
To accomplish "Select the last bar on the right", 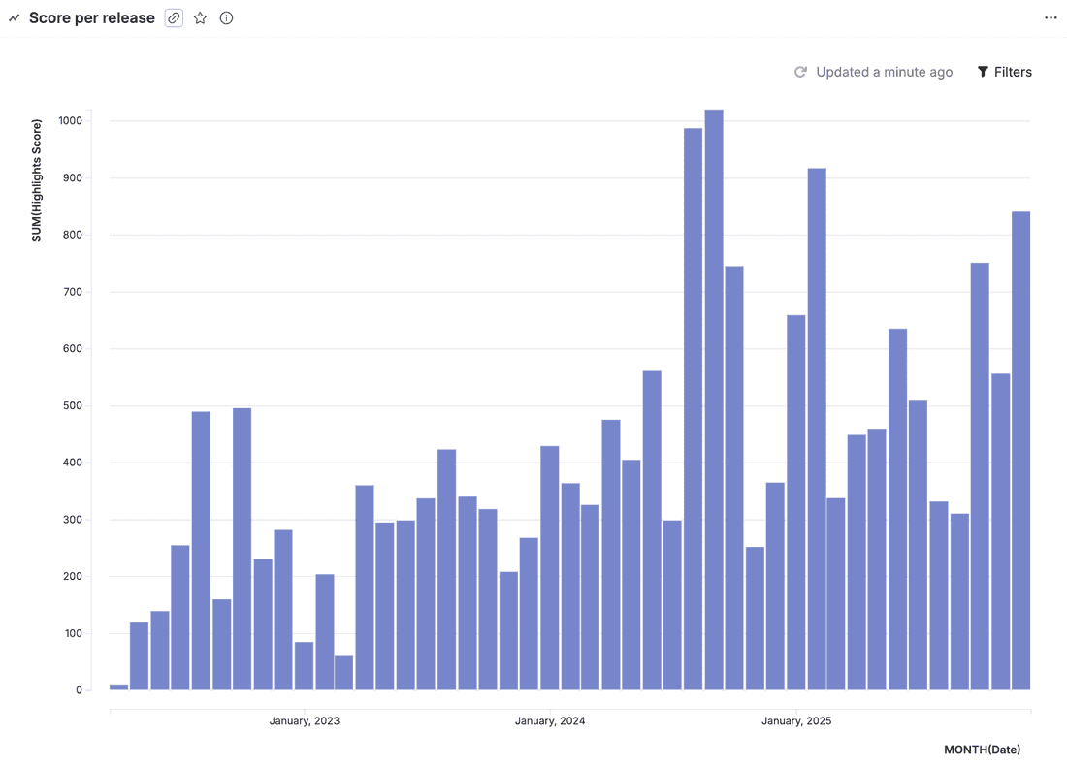I will point(1020,451).
